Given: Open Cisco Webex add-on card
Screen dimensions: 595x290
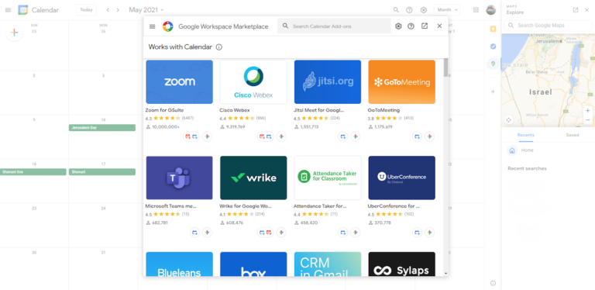Looking at the screenshot, I should tap(253, 101).
